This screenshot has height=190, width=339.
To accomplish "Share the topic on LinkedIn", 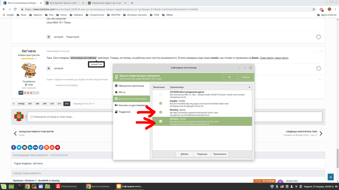I will pos(30,147).
